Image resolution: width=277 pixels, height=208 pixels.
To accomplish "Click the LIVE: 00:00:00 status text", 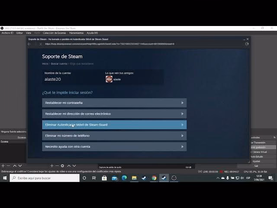I will click(x=211, y=172).
